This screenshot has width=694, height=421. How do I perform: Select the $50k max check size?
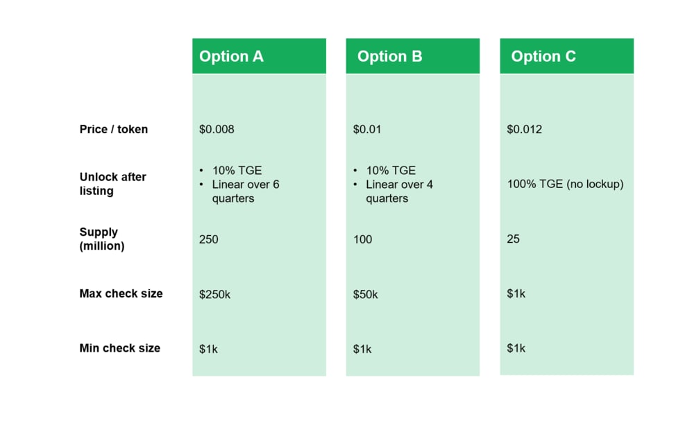tap(365, 295)
